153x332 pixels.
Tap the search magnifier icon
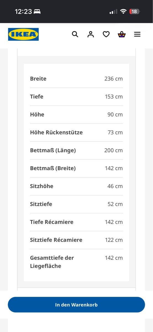[x=75, y=34]
